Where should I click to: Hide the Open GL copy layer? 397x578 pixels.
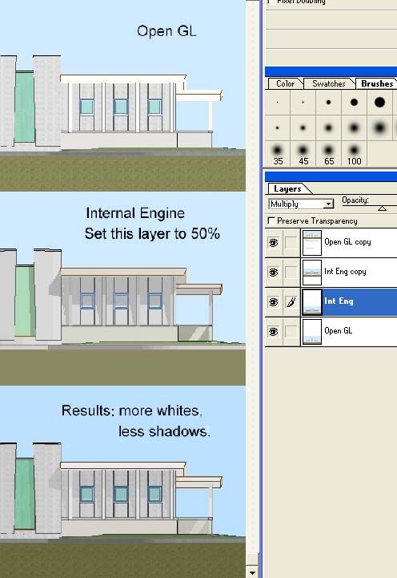coord(274,243)
